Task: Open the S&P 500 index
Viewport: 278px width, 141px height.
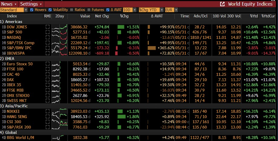Action: [14, 32]
